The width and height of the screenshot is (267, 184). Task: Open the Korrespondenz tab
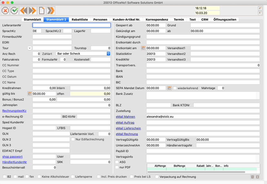tap(157, 19)
